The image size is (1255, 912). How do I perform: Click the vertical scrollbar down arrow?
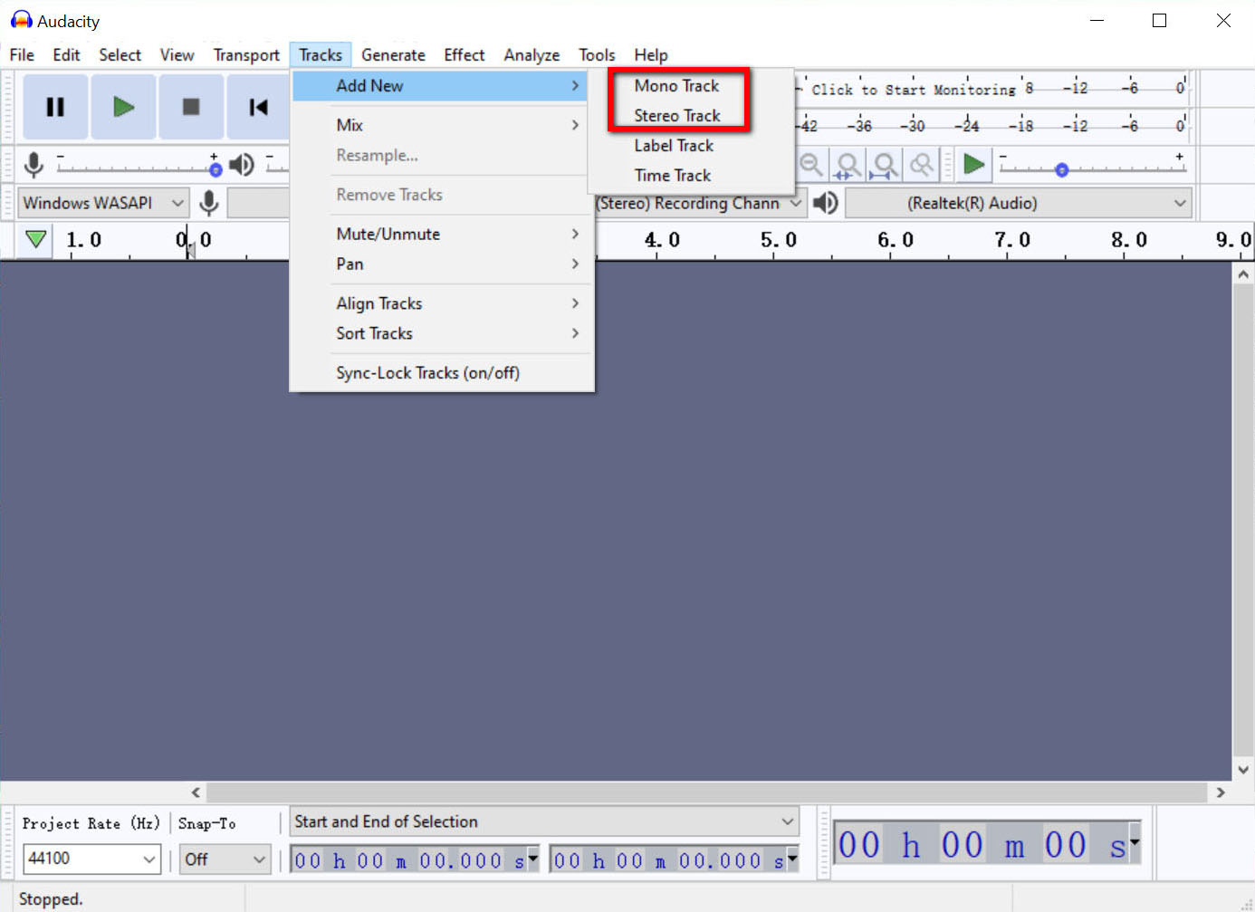coord(1243,770)
